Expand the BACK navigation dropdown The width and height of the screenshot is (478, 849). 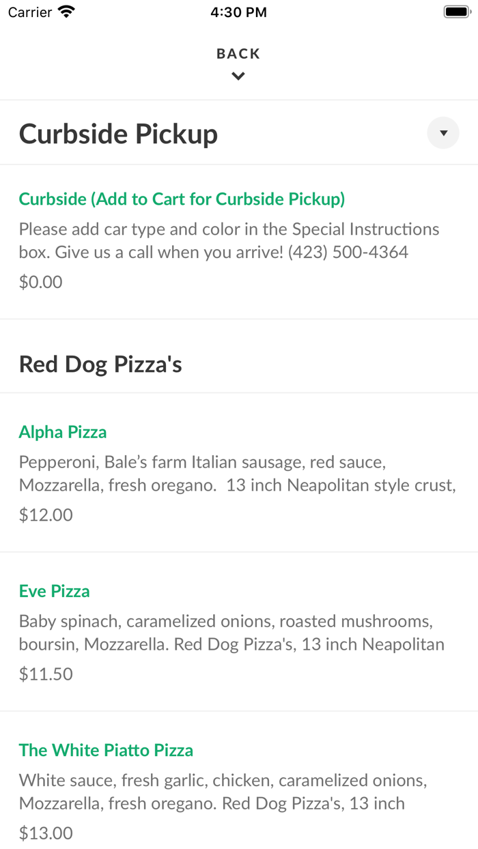[x=238, y=76]
